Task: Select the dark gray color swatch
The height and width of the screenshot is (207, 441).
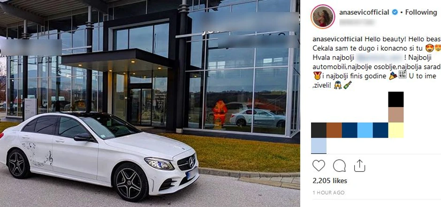Action: coord(319,130)
